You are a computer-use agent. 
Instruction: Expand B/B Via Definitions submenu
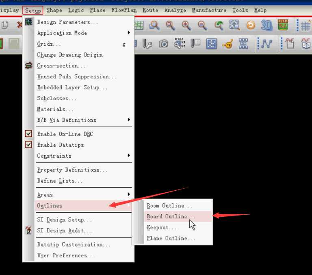[x=84, y=120]
